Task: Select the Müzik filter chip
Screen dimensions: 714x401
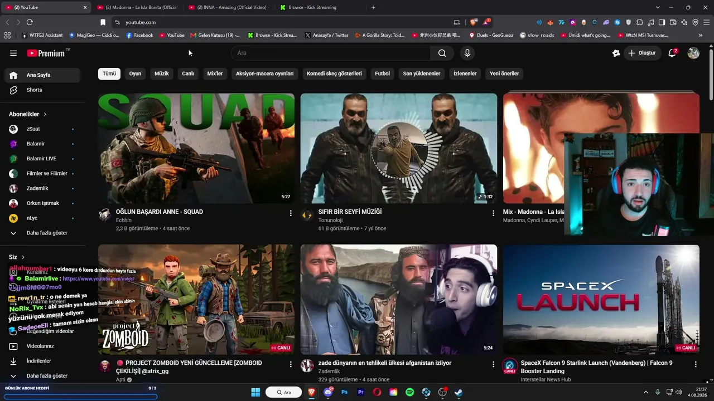Action: (162, 74)
